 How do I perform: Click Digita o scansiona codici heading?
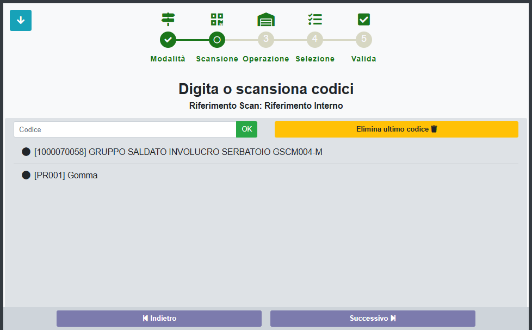266,89
